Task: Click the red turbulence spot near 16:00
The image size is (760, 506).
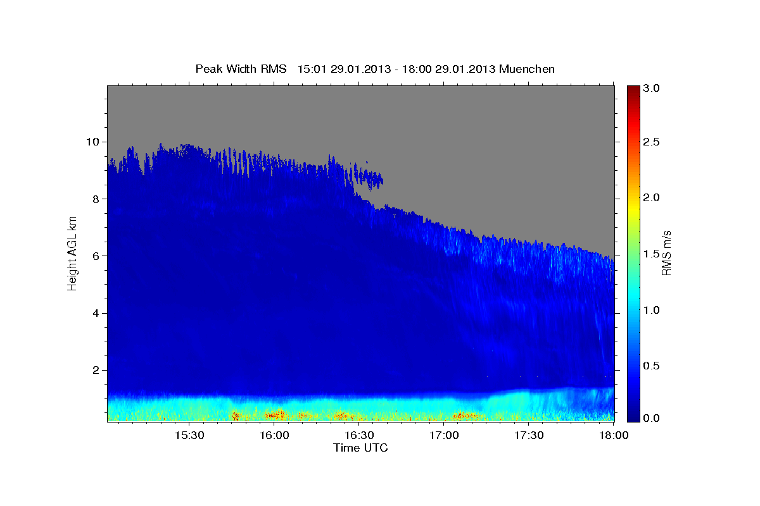Action: tap(275, 416)
